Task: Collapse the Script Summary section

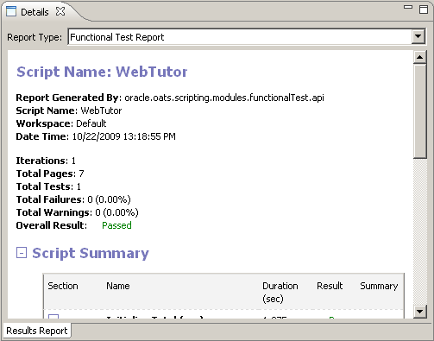Action: [22, 253]
